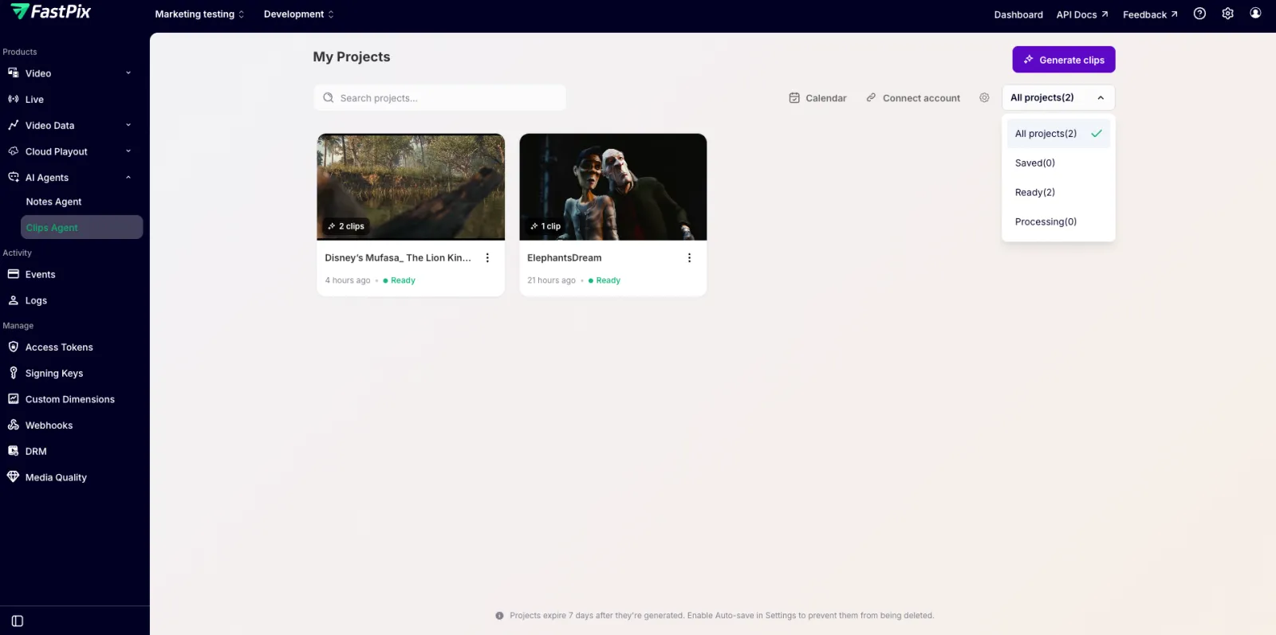Click the Generate clips button
This screenshot has width=1276, height=635.
tap(1064, 60)
